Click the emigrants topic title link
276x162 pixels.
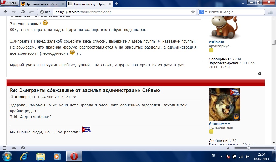(x=85, y=90)
